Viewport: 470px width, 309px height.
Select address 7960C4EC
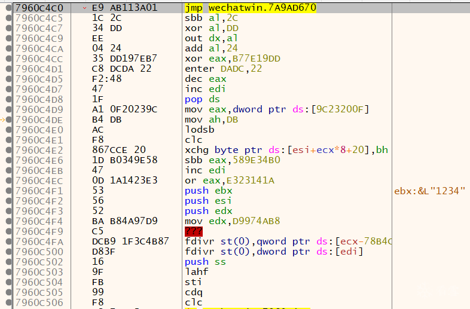[x=39, y=180]
